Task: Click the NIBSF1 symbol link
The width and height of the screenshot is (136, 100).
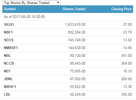Action: click(x=10, y=87)
